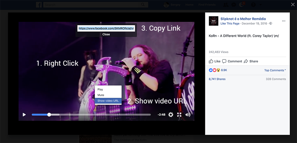Open friend requests icon
Screen dimensions: 297x143
tap(226, 5)
